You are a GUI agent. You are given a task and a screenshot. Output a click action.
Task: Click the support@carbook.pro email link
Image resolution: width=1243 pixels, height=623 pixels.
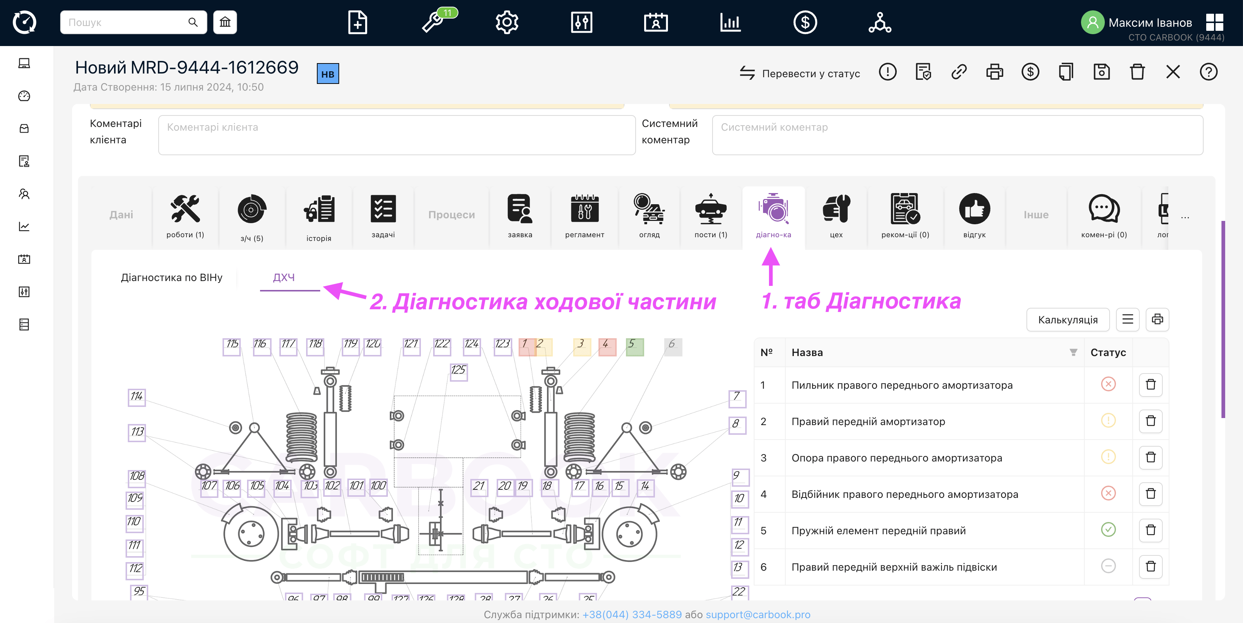(x=757, y=614)
